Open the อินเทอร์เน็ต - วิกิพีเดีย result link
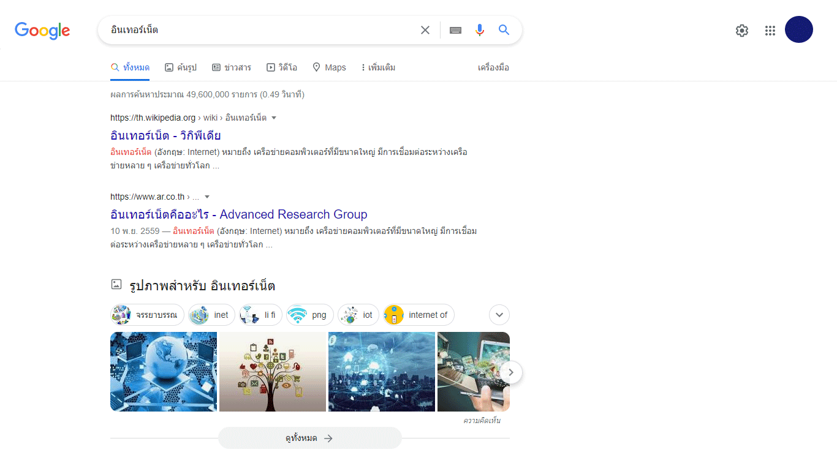837x474 pixels. point(165,135)
